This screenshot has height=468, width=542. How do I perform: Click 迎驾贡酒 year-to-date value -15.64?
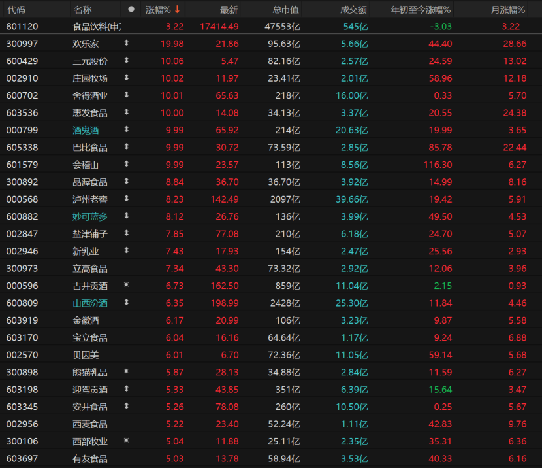438,390
